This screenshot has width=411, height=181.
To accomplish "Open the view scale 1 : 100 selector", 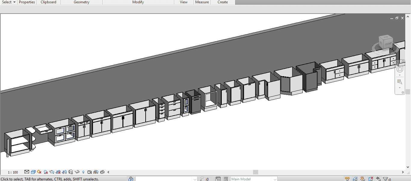I will [13, 172].
